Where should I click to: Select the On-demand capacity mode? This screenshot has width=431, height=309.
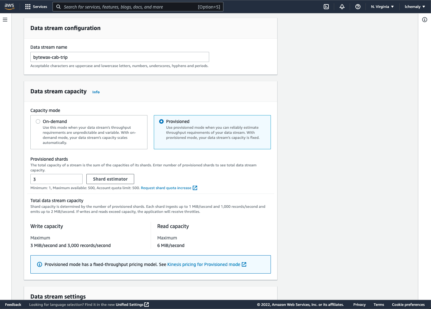38,121
